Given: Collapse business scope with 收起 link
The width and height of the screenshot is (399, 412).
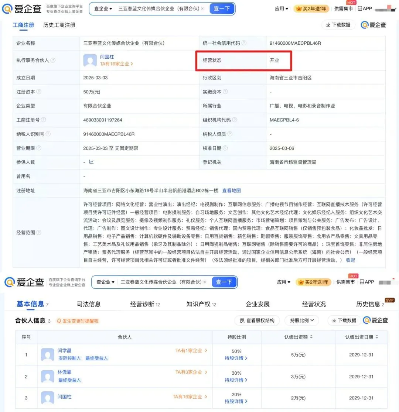Looking at the screenshot, I should point(350,260).
